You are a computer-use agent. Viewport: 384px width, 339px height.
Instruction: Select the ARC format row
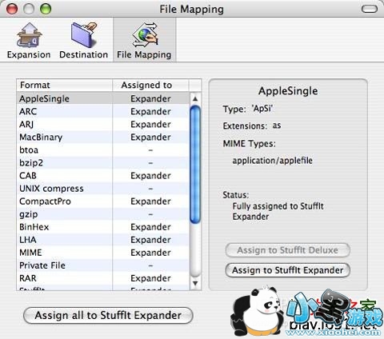102,111
